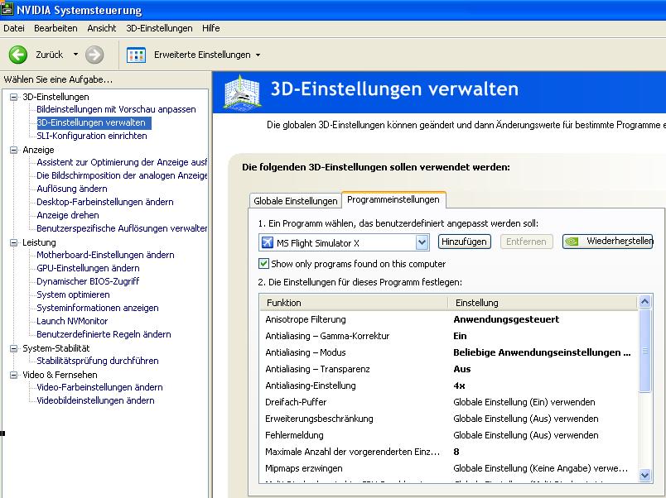The width and height of the screenshot is (666, 498).
Task: Select the Antialiasing – Transparenz row
Action: (x=448, y=369)
